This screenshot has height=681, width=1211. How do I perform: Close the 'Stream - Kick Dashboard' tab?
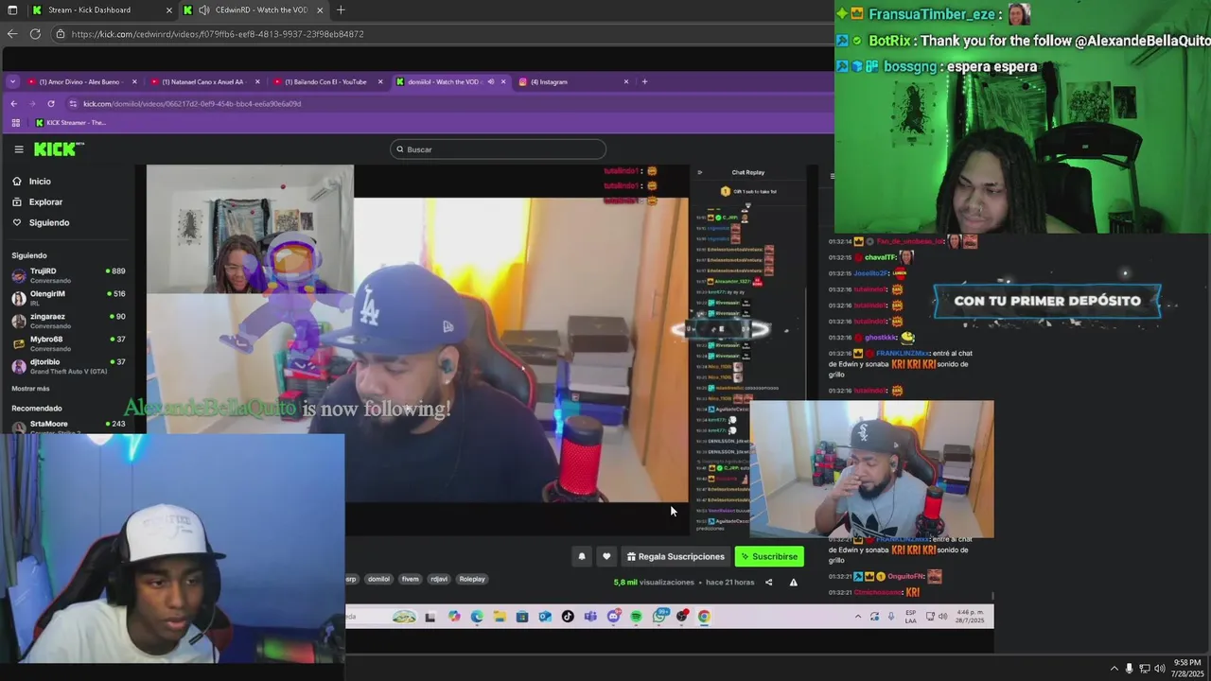[x=169, y=9]
